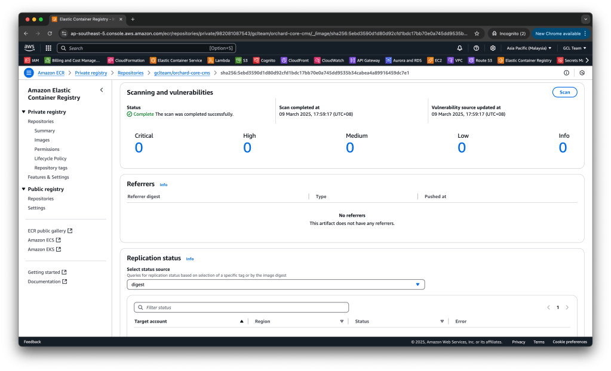Click the AWS logo home icon
The image size is (611, 371).
[30, 48]
